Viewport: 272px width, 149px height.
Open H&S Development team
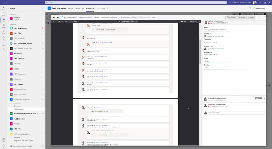coord(20,28)
